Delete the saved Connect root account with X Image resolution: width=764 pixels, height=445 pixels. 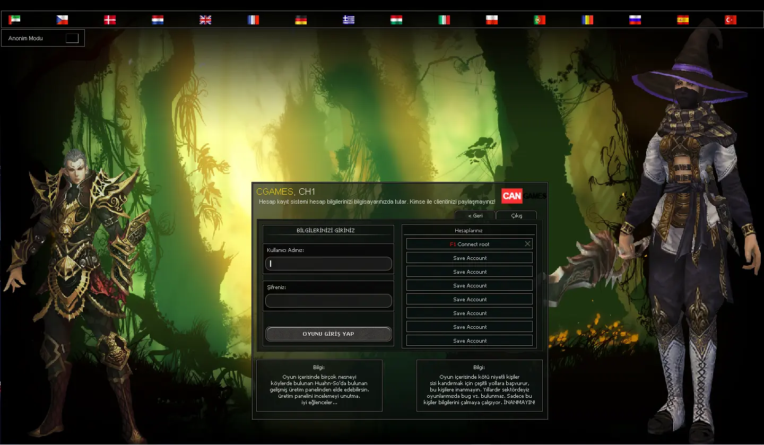(x=527, y=244)
